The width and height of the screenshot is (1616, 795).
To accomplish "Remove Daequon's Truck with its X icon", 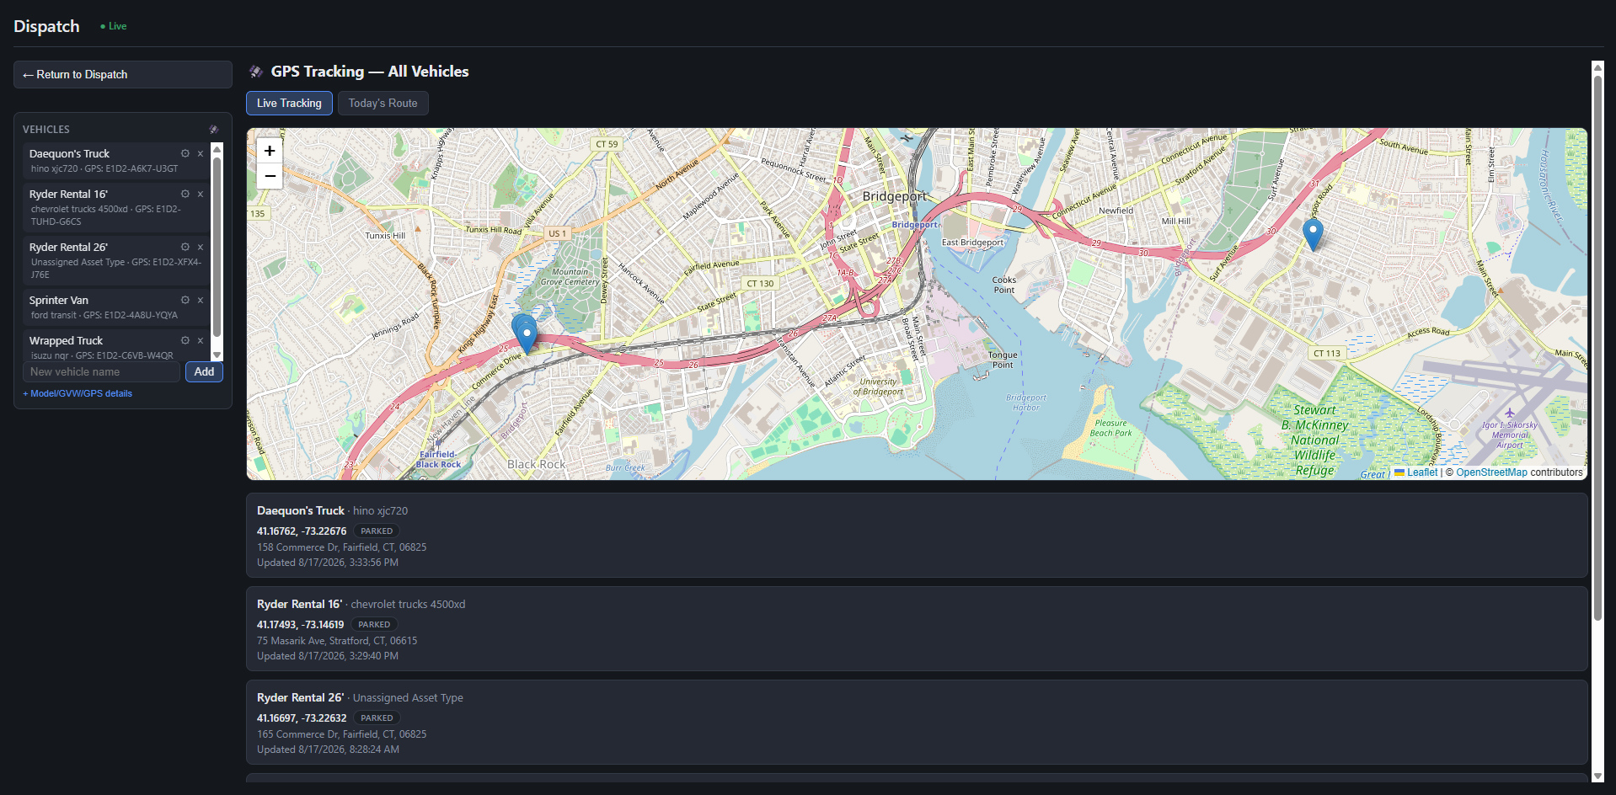I will click(x=201, y=153).
